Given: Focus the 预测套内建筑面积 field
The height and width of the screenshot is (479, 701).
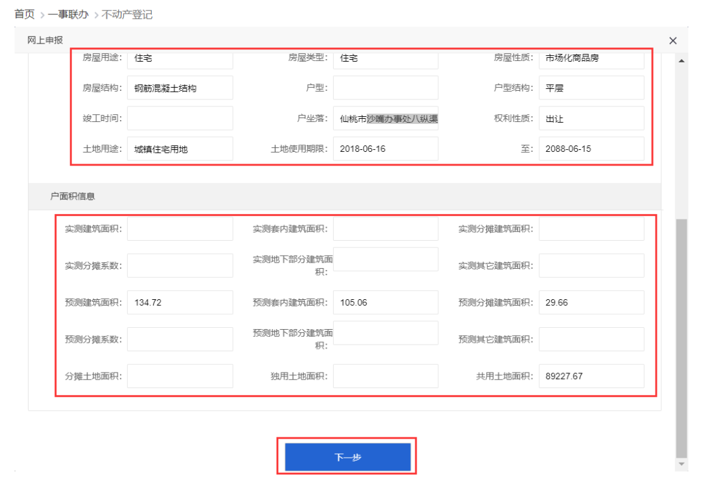Looking at the screenshot, I should [386, 302].
